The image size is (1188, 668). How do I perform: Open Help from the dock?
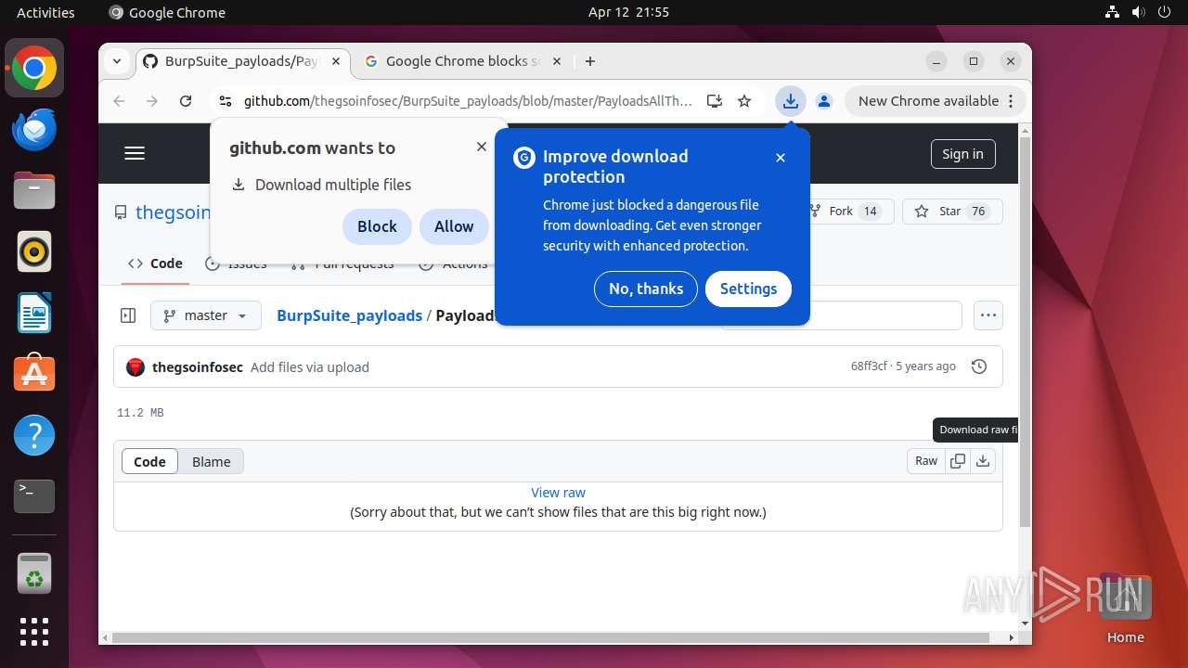click(x=34, y=435)
